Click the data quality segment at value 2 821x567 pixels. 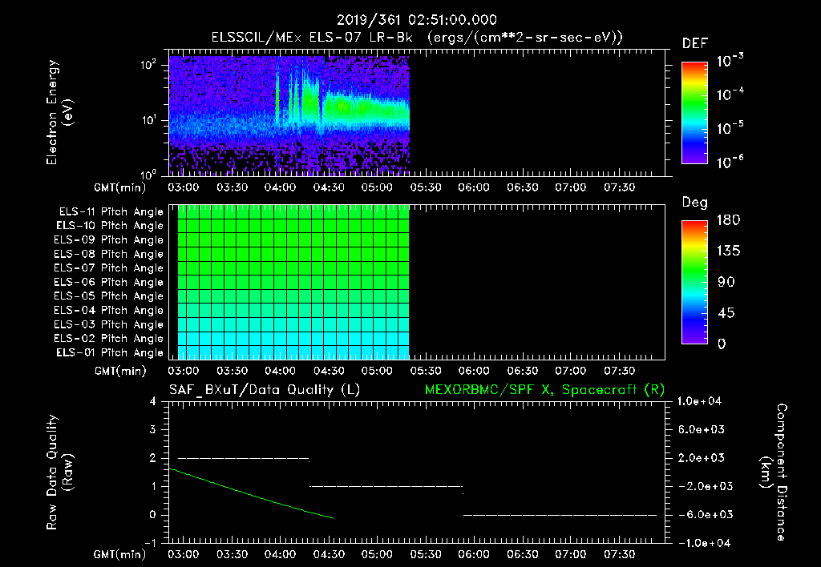[244, 459]
